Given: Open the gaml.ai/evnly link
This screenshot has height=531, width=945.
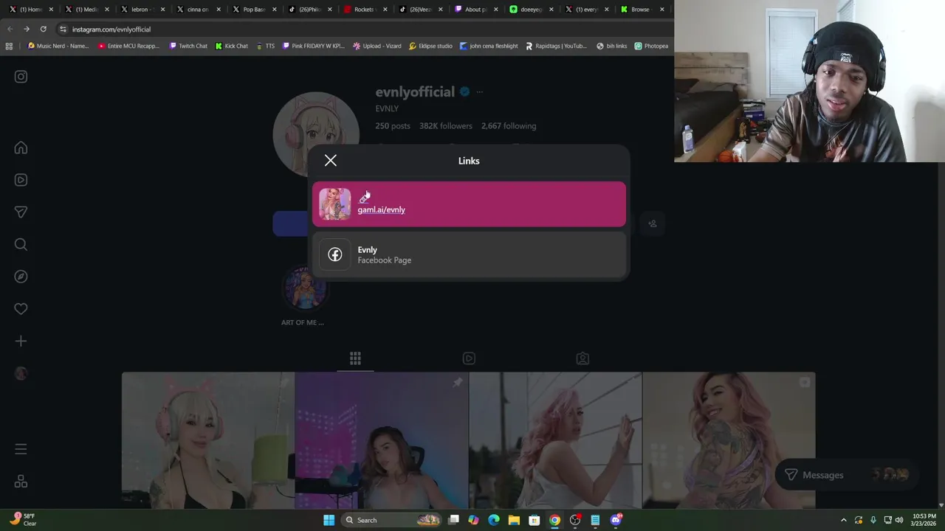Looking at the screenshot, I should tap(469, 204).
